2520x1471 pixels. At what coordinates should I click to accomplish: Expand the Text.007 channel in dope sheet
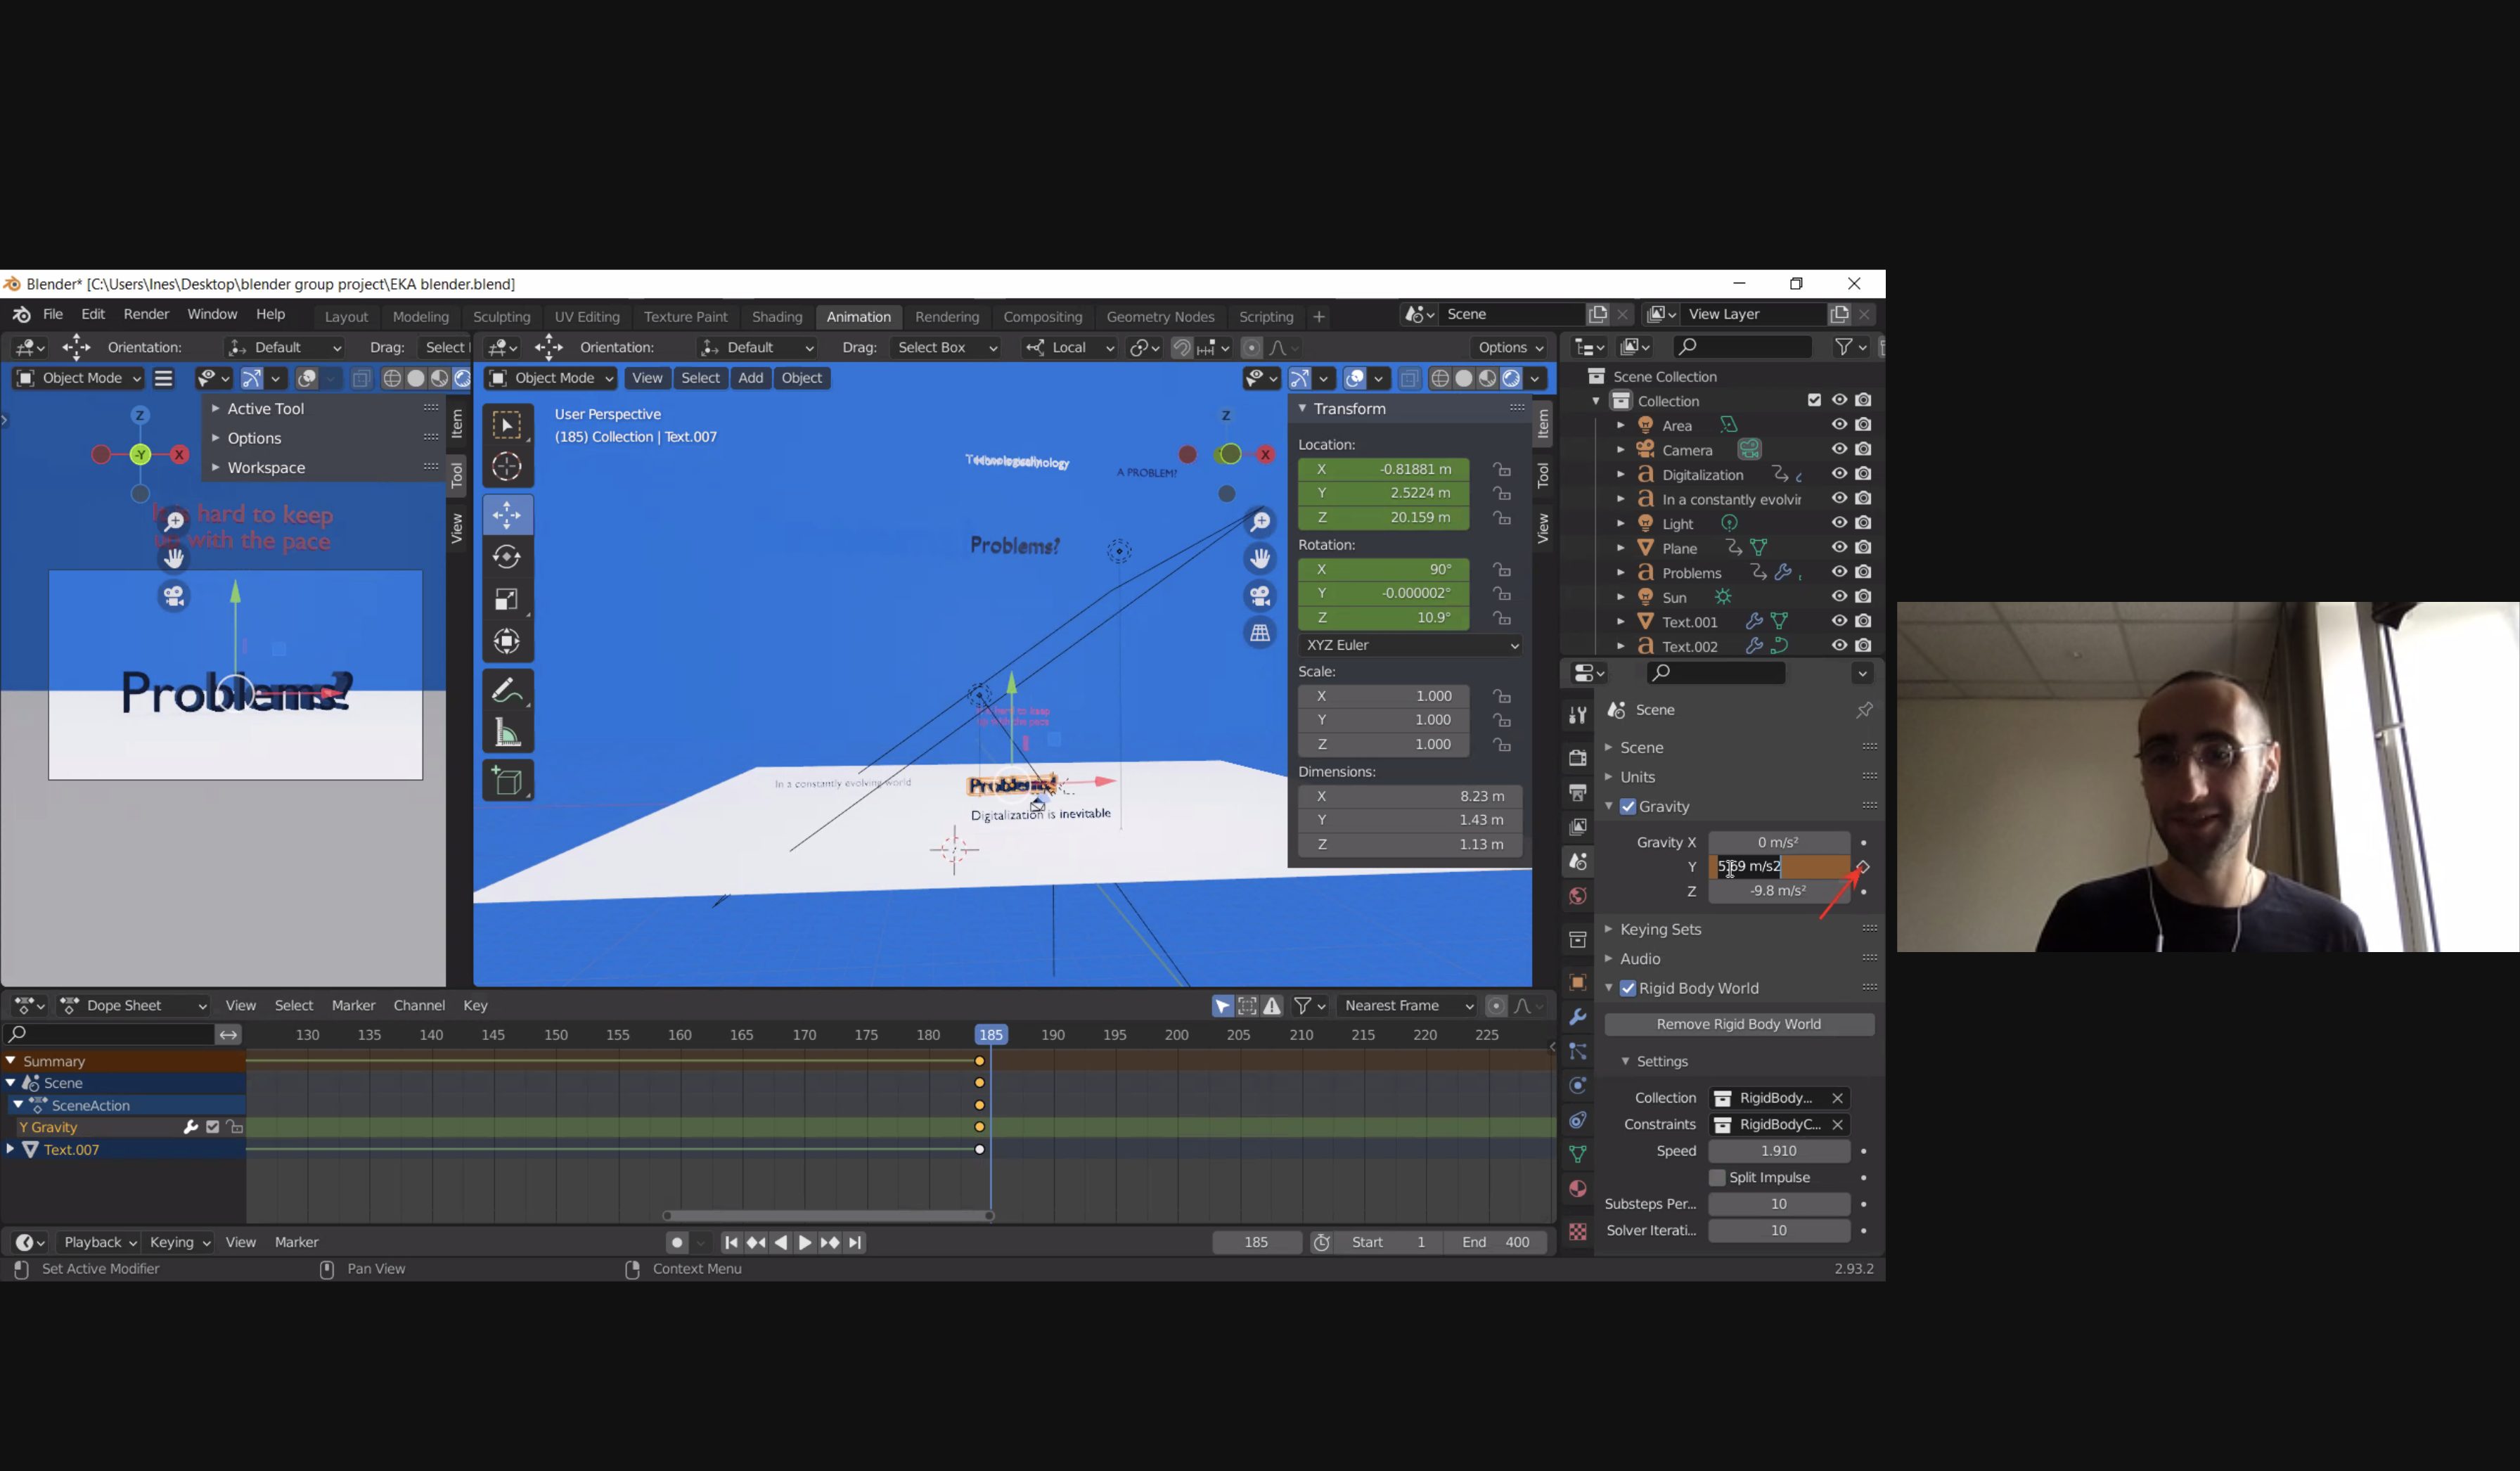coord(10,1150)
